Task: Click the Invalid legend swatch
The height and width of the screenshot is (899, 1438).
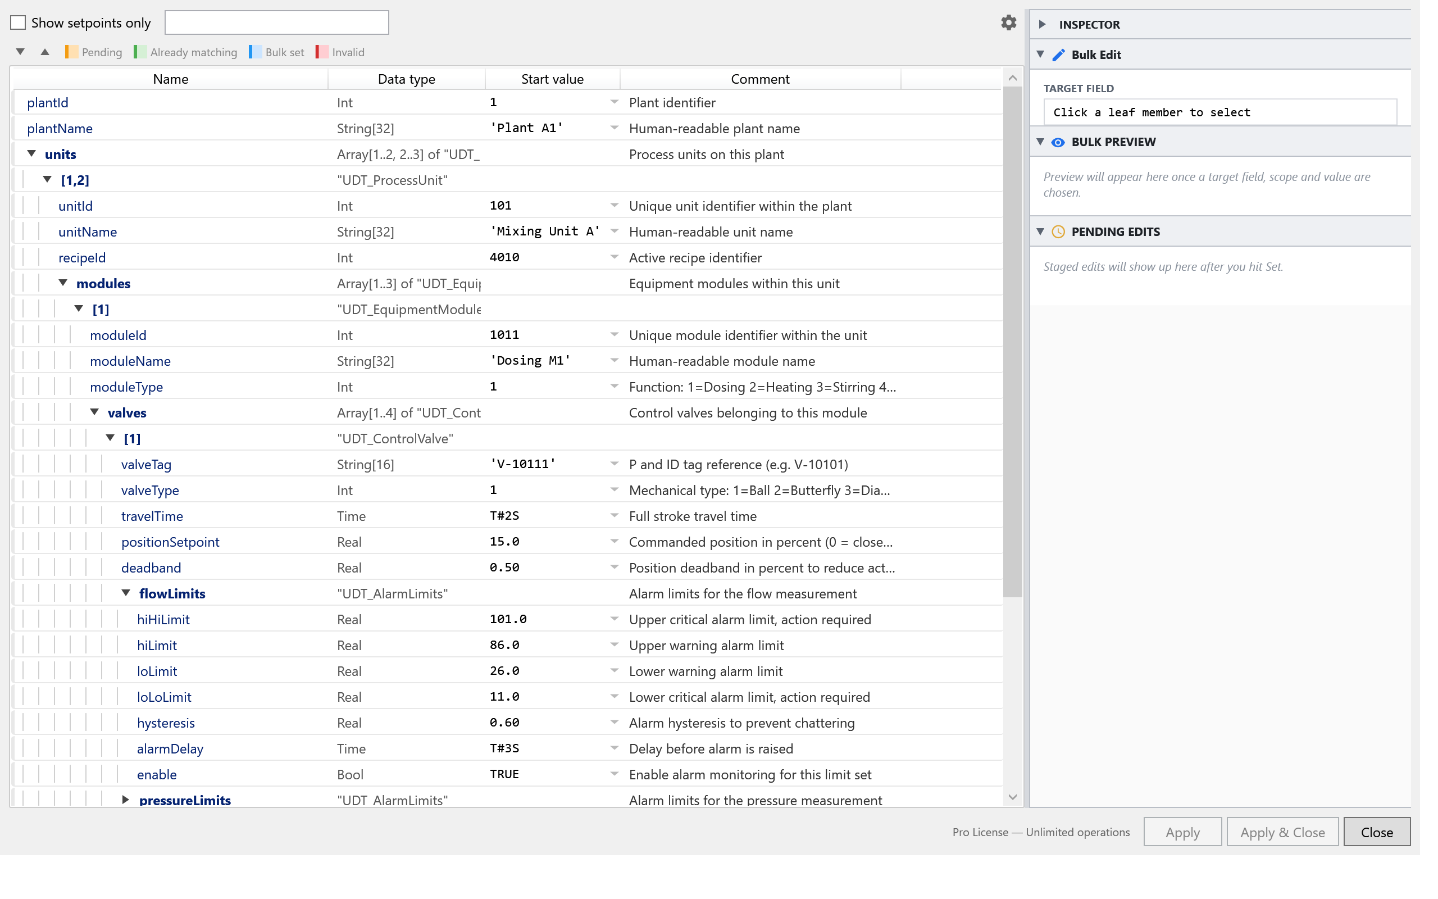Action: coord(322,52)
